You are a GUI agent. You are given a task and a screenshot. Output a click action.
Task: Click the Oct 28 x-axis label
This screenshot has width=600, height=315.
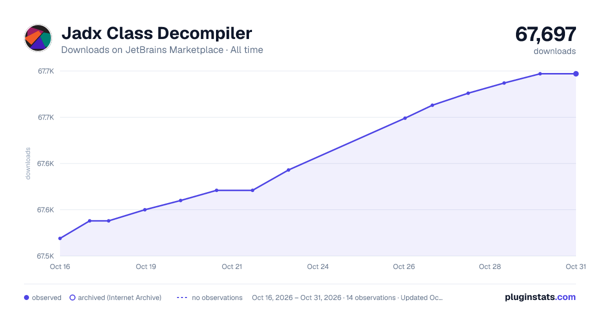coord(490,266)
